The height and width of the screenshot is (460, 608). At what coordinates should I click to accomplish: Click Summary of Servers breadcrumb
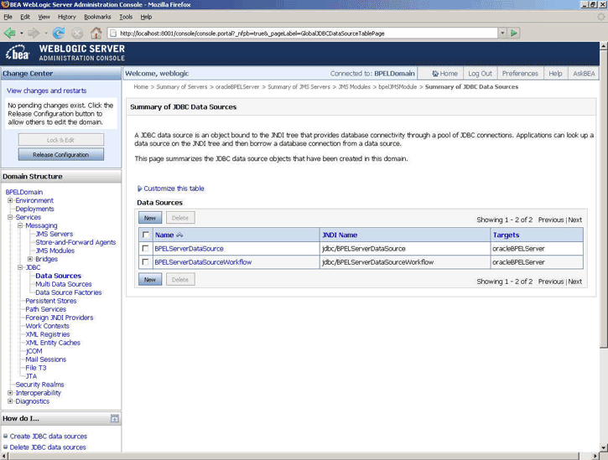182,87
